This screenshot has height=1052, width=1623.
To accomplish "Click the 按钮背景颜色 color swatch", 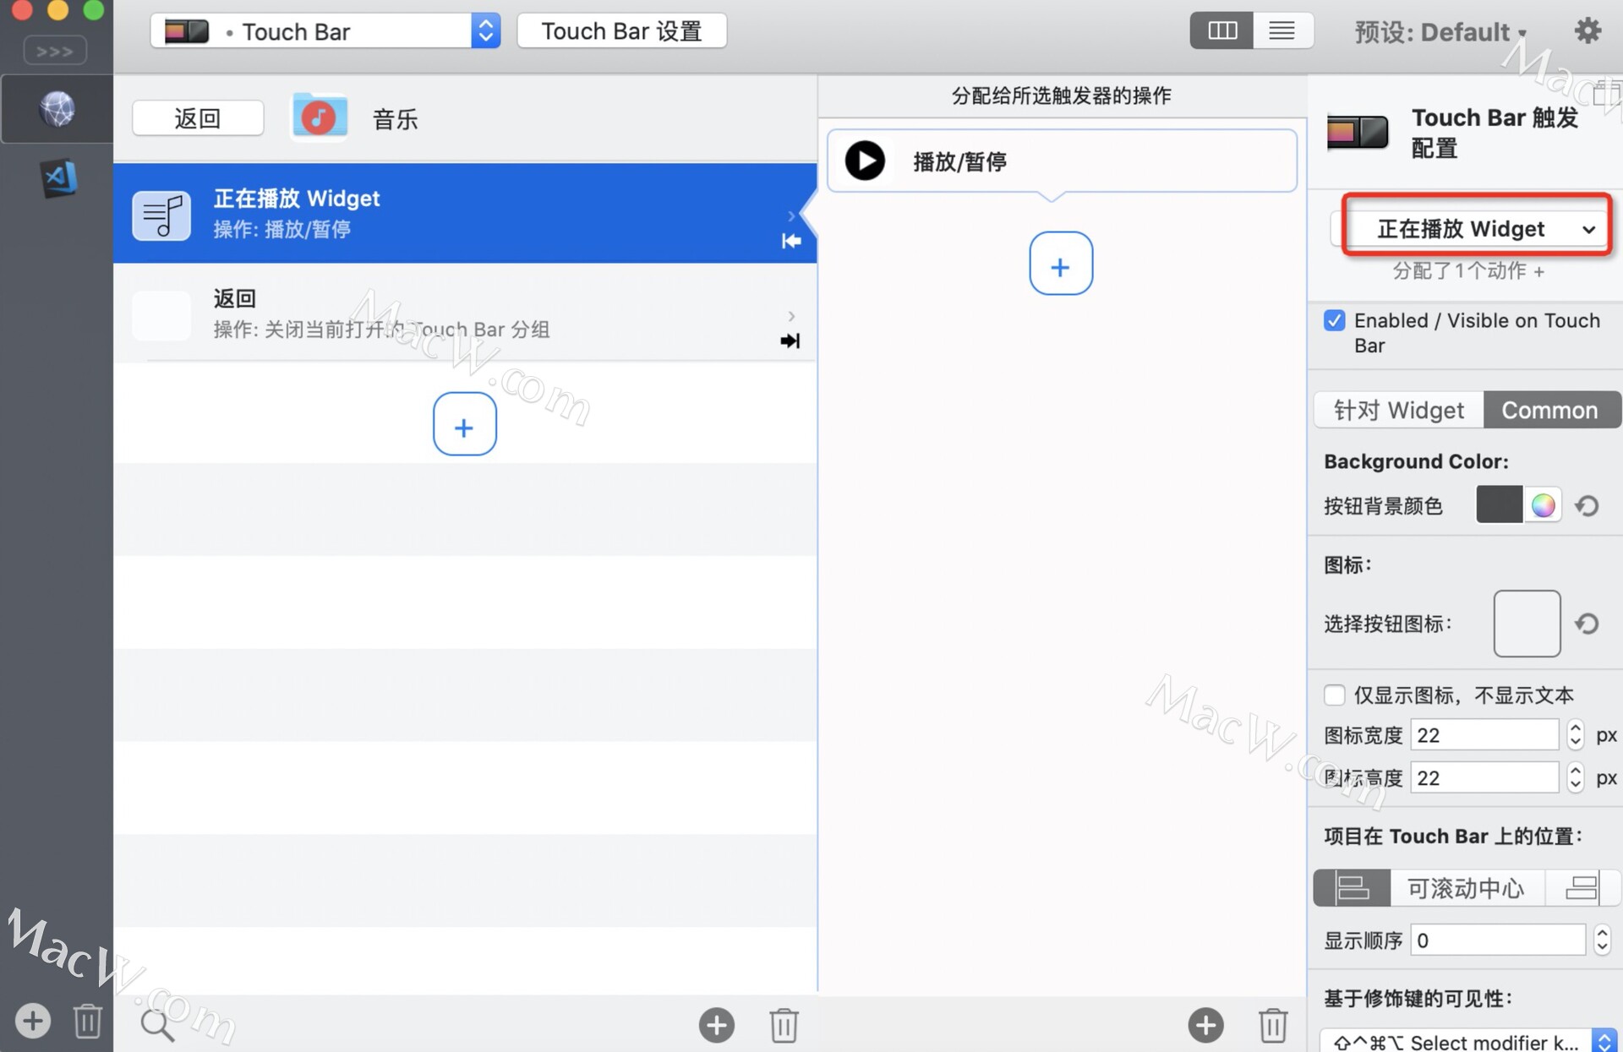I will pos(1496,504).
